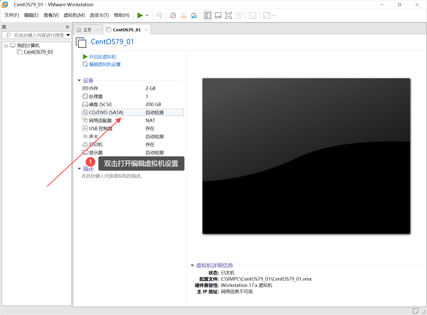The width and height of the screenshot is (427, 315).
Task: Click the large VM icon beside CentOS79_01 title
Action: coord(81,42)
